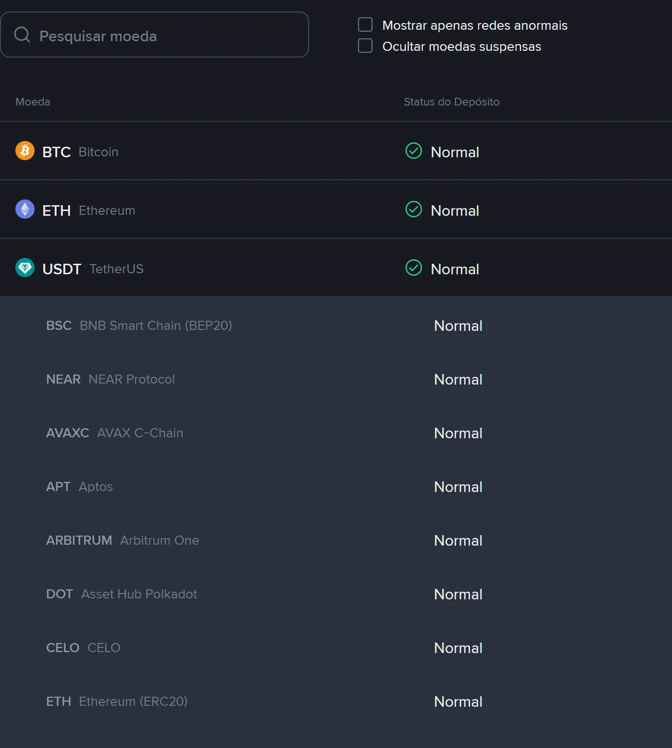The height and width of the screenshot is (748, 672).
Task: Click the Ethereum coin logo
Action: [25, 209]
